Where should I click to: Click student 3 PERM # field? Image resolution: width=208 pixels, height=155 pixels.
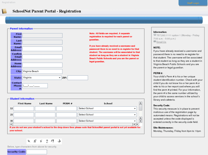click(x=66, y=121)
